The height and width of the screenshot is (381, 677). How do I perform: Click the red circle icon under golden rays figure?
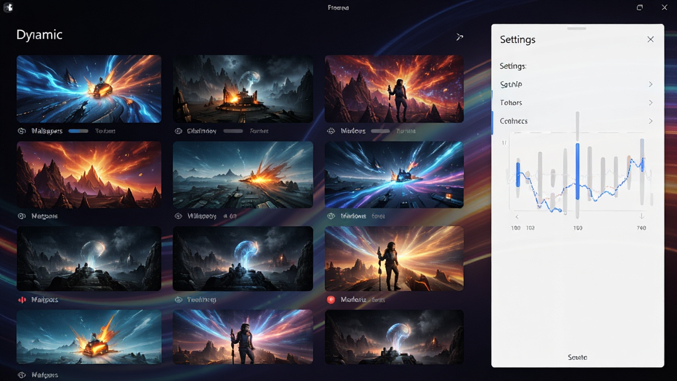click(331, 300)
